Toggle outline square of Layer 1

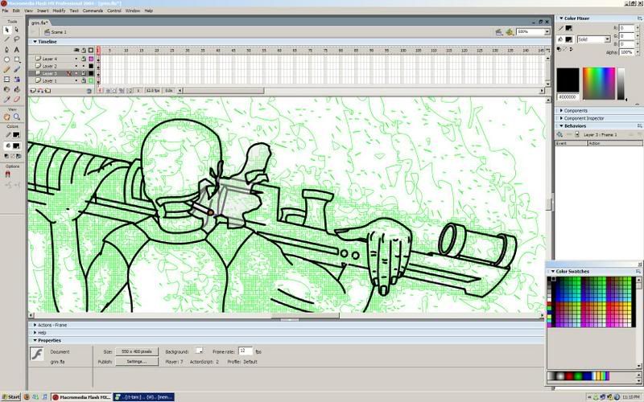(91, 81)
